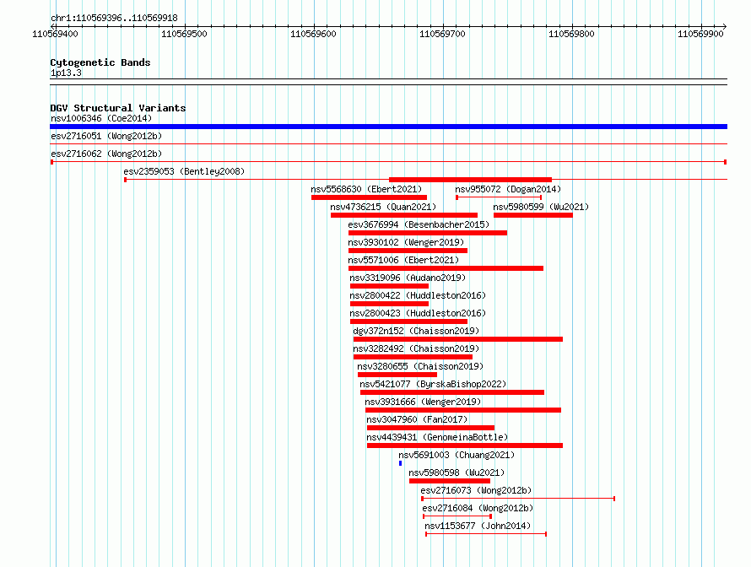Select the red nsv3931666 feature bar
This screenshot has width=751, height=567.
click(x=463, y=410)
